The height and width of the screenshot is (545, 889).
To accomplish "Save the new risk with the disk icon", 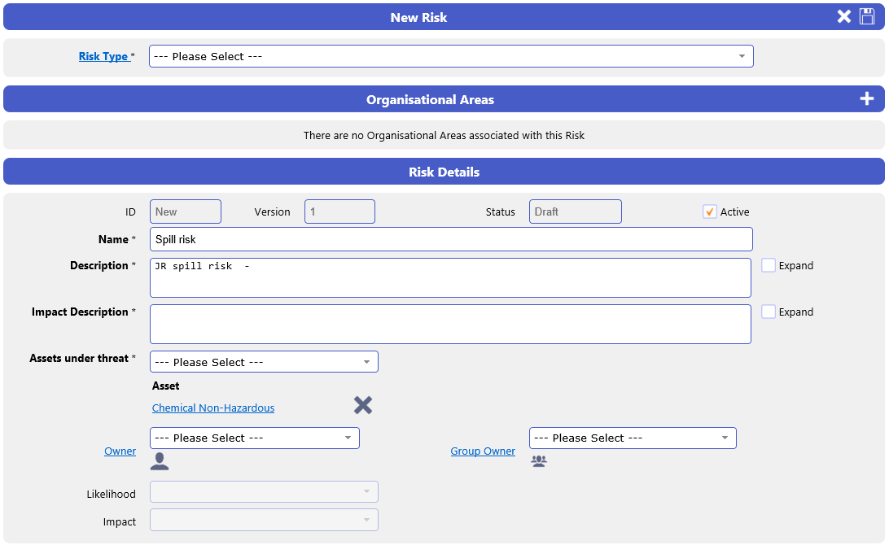I will [867, 16].
